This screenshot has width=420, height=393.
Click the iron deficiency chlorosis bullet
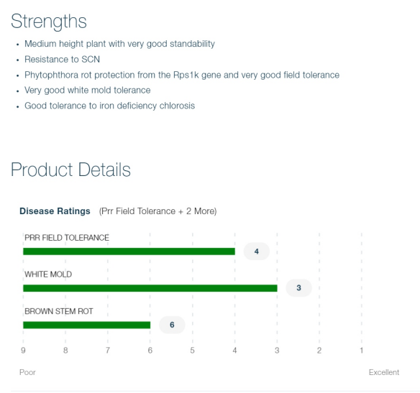pos(110,106)
